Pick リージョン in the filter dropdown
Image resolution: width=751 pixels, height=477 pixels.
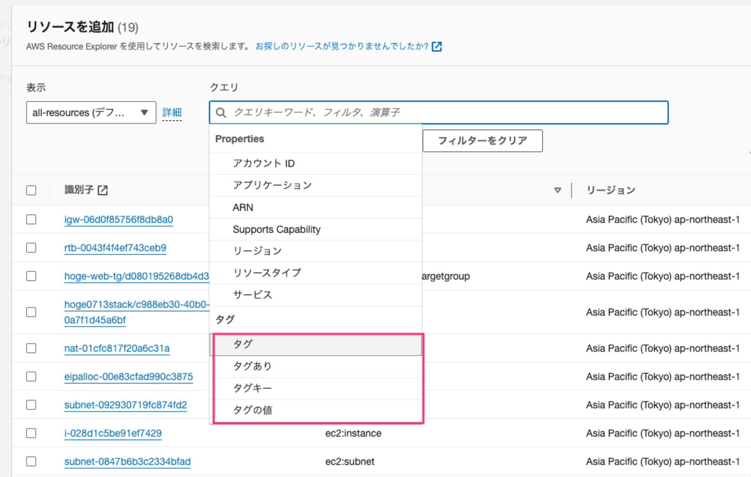click(x=315, y=251)
